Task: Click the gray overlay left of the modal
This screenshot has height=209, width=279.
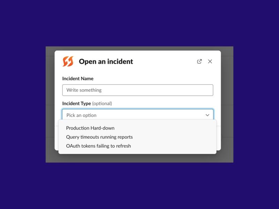Action: click(x=50, y=104)
